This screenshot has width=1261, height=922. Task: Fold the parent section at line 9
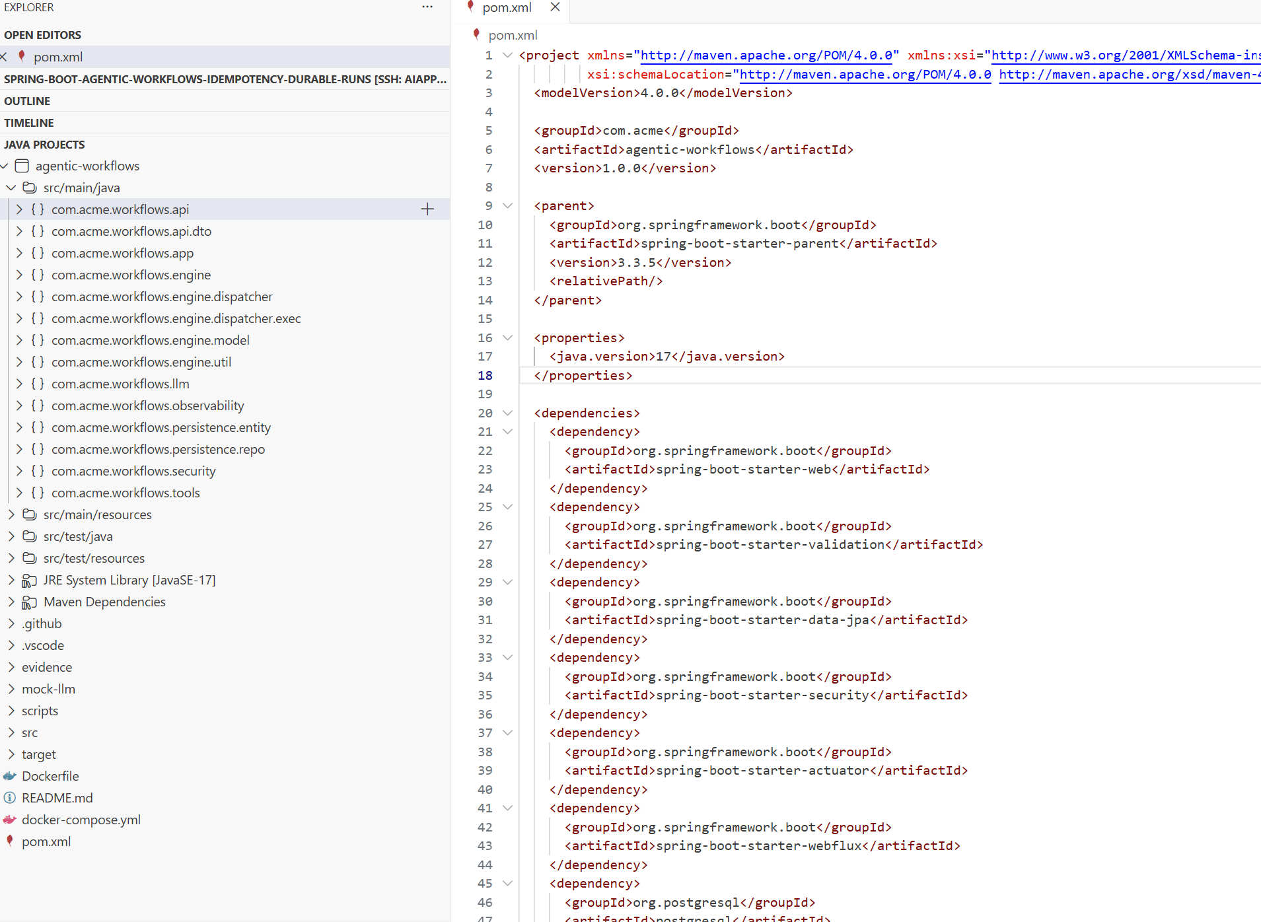pos(507,205)
